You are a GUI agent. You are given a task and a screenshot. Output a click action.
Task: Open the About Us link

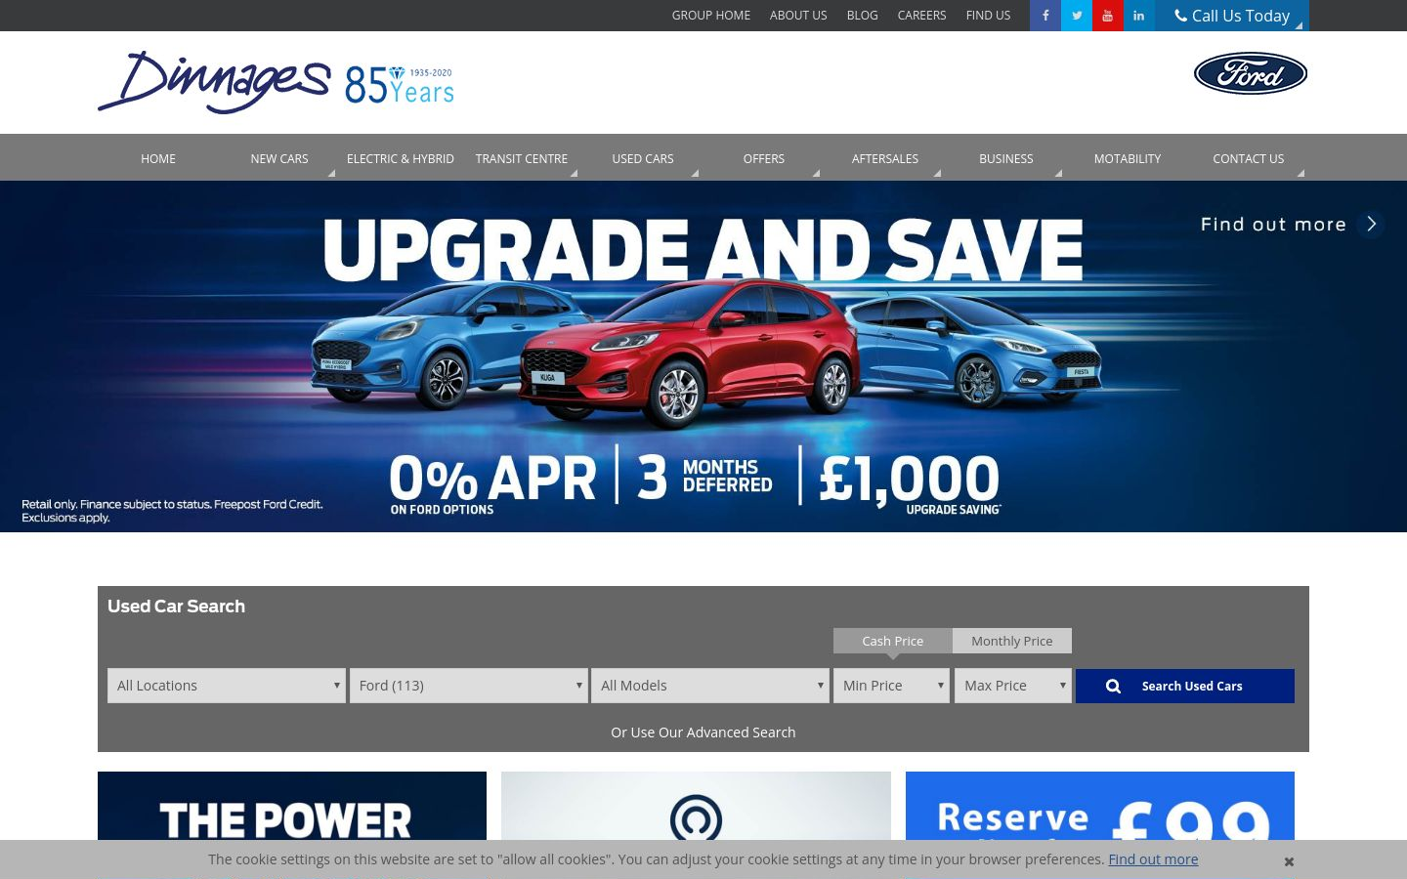click(x=798, y=16)
